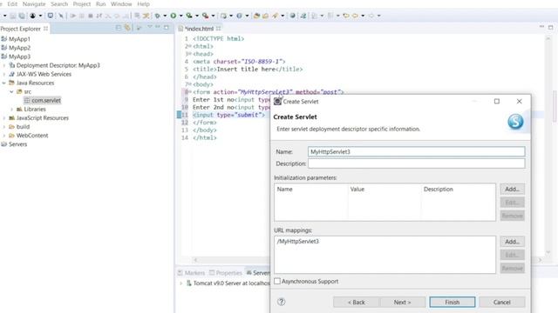This screenshot has height=313, width=558.
Task: Open the Project menu
Action: pyautogui.click(x=81, y=4)
